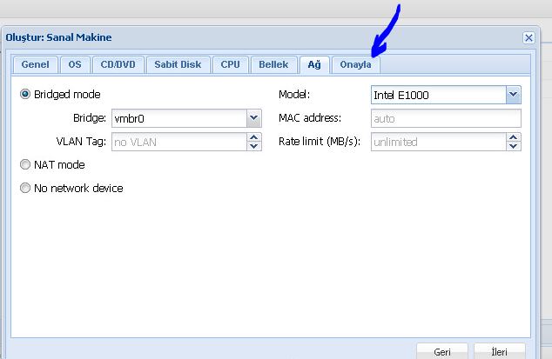The height and width of the screenshot is (359, 552).
Task: Go to the CD/DVD tab
Action: coord(117,64)
